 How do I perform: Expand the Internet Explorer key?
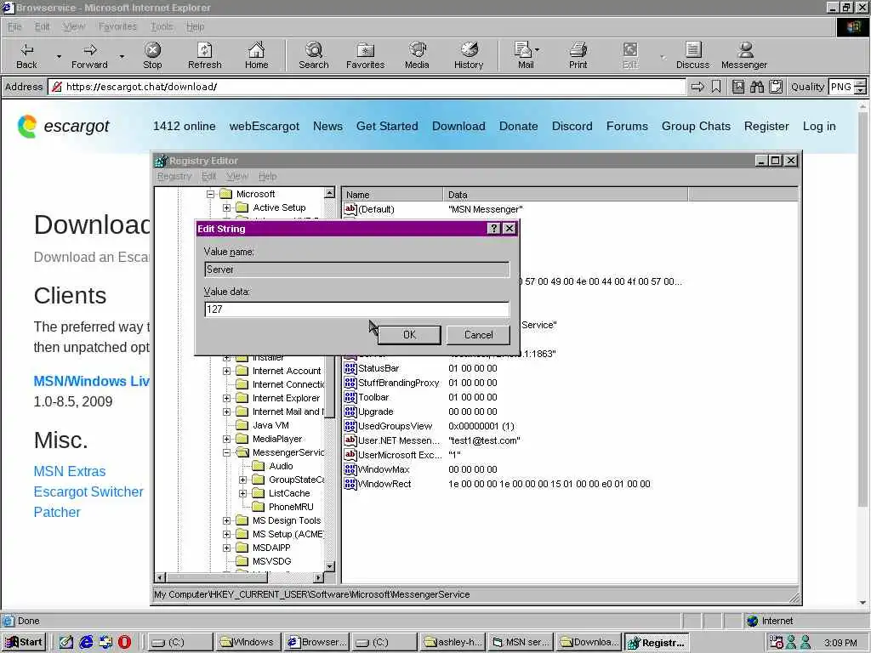pos(226,398)
